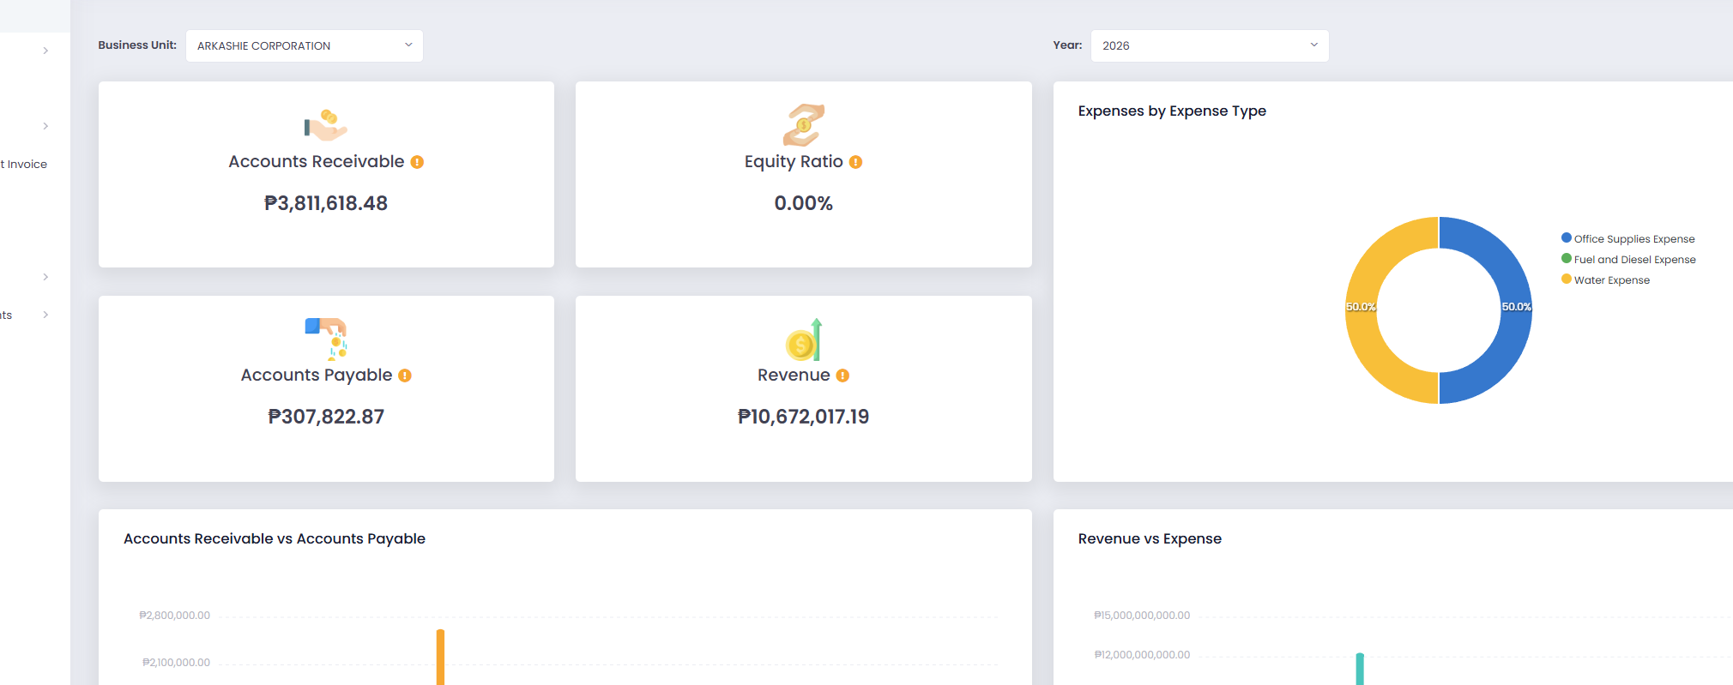The width and height of the screenshot is (1733, 685).
Task: Click the 'Year:' label
Action: click(x=1067, y=45)
